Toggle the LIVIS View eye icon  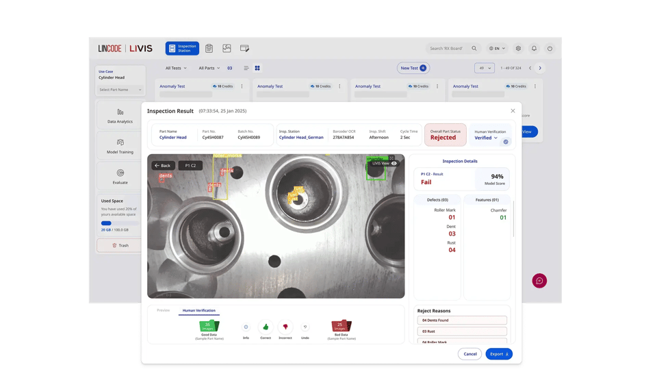pos(394,164)
